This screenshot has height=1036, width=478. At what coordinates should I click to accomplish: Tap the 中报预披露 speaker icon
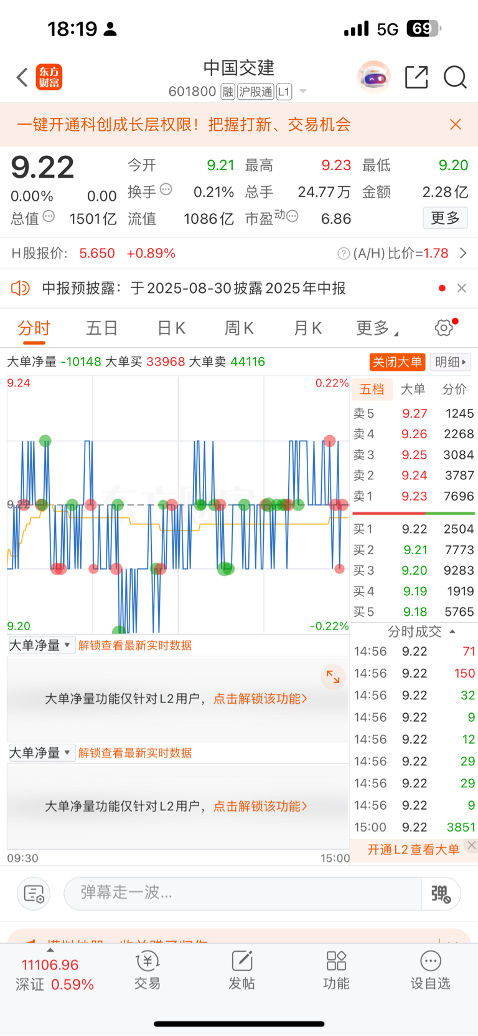pyautogui.click(x=21, y=288)
